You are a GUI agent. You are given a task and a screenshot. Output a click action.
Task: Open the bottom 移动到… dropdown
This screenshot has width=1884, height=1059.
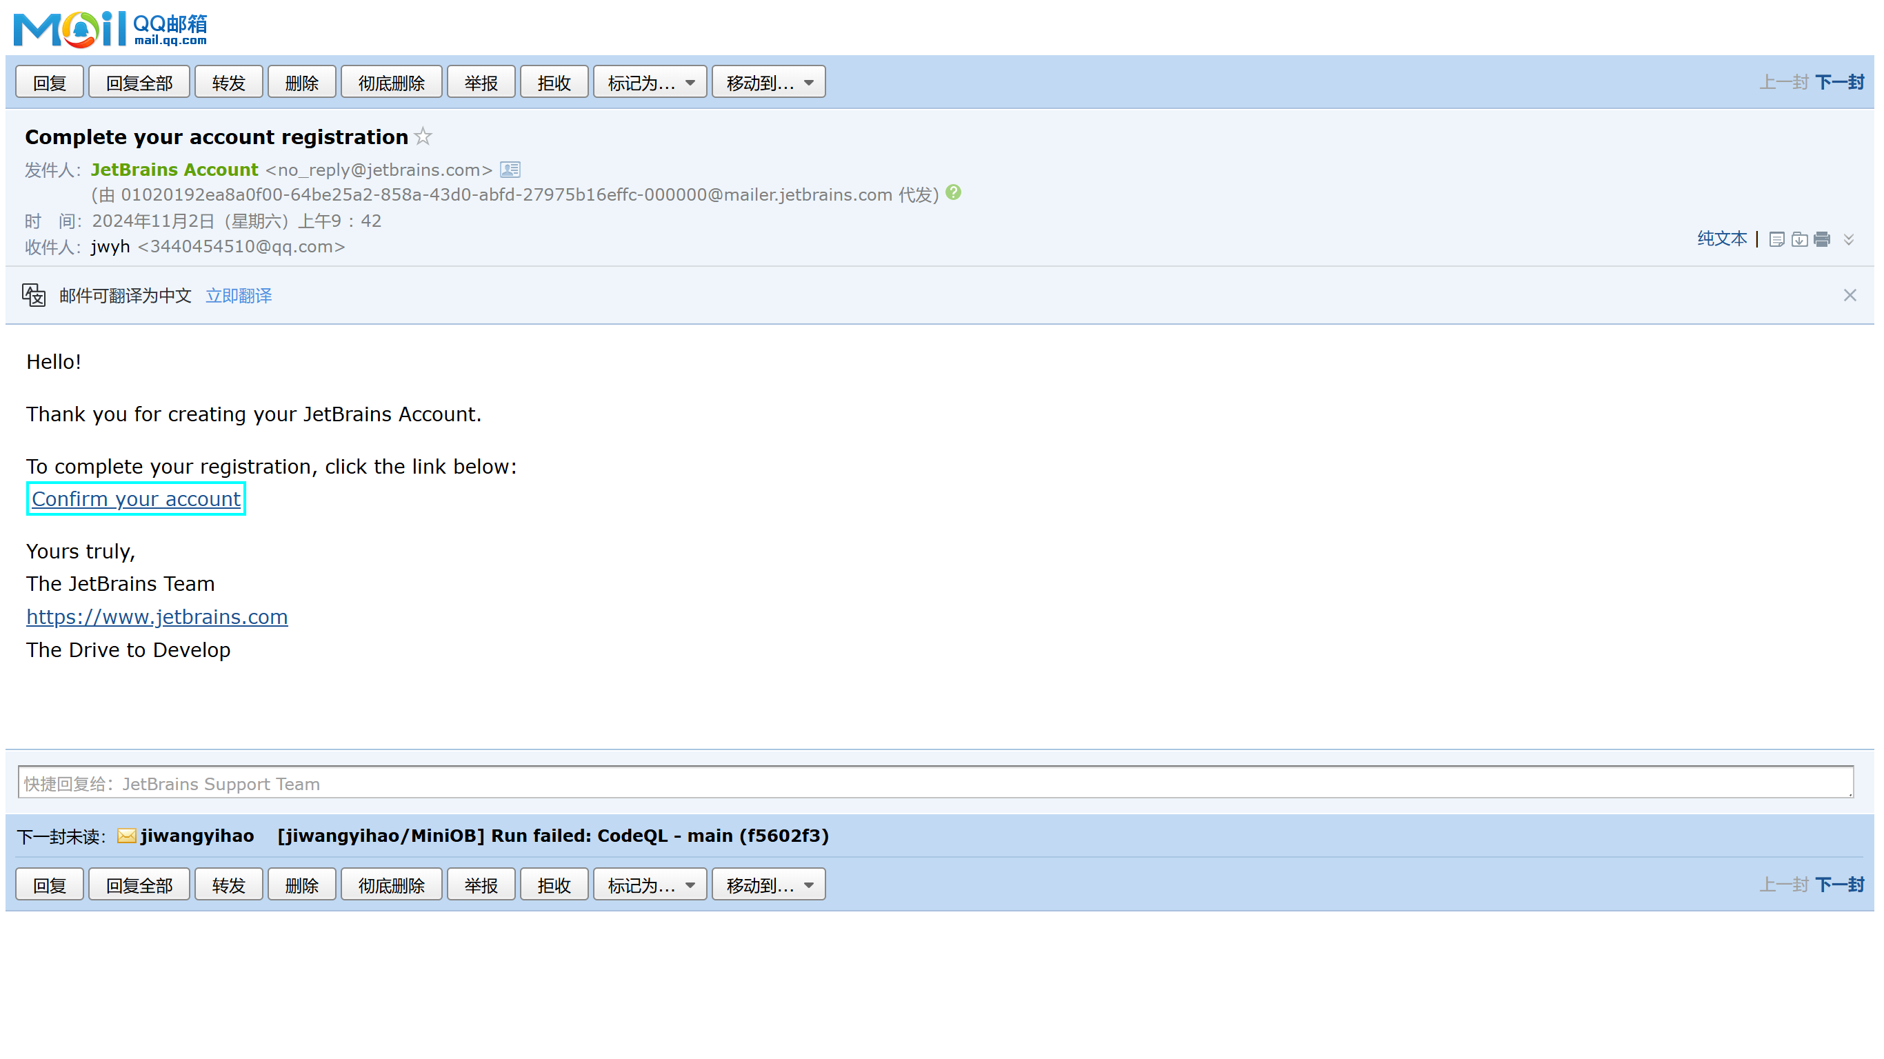point(769,885)
